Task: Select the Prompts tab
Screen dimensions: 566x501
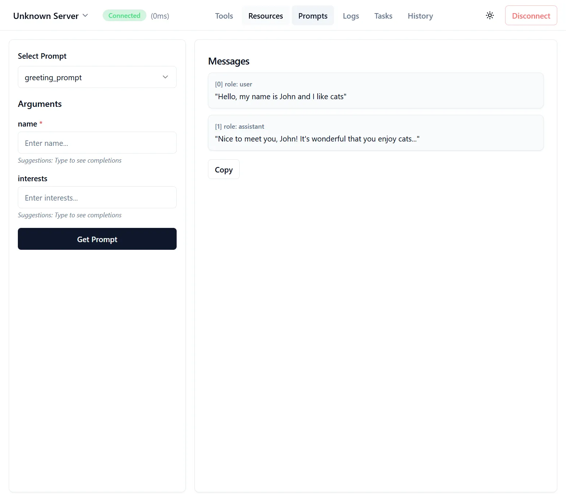Action: tap(313, 16)
